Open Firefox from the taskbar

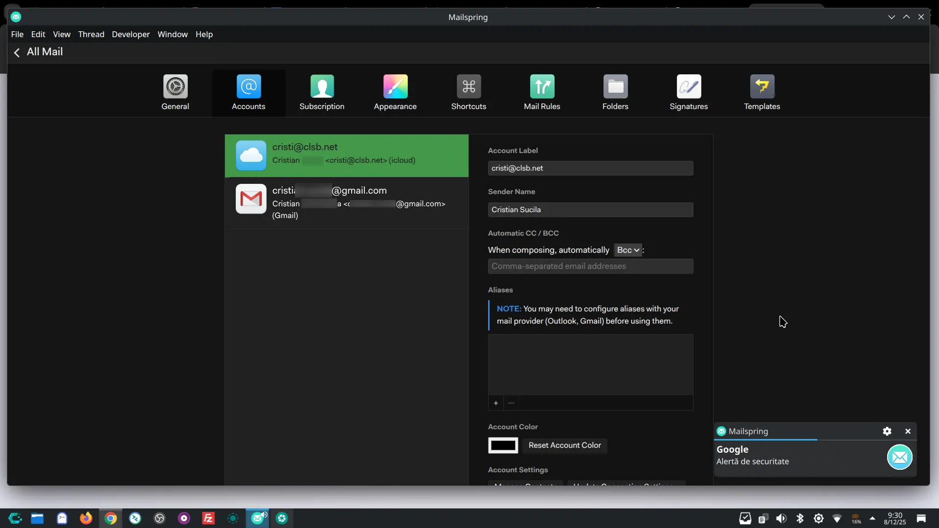(x=86, y=518)
